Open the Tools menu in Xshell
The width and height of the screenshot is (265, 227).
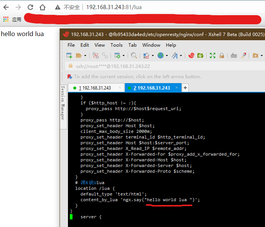117,45
